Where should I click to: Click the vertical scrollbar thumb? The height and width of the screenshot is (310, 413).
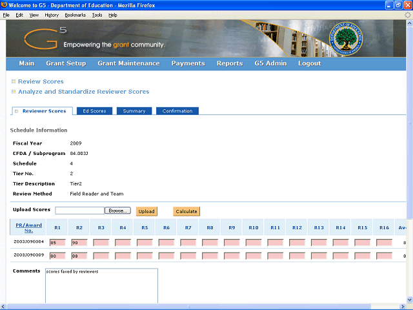click(x=409, y=123)
